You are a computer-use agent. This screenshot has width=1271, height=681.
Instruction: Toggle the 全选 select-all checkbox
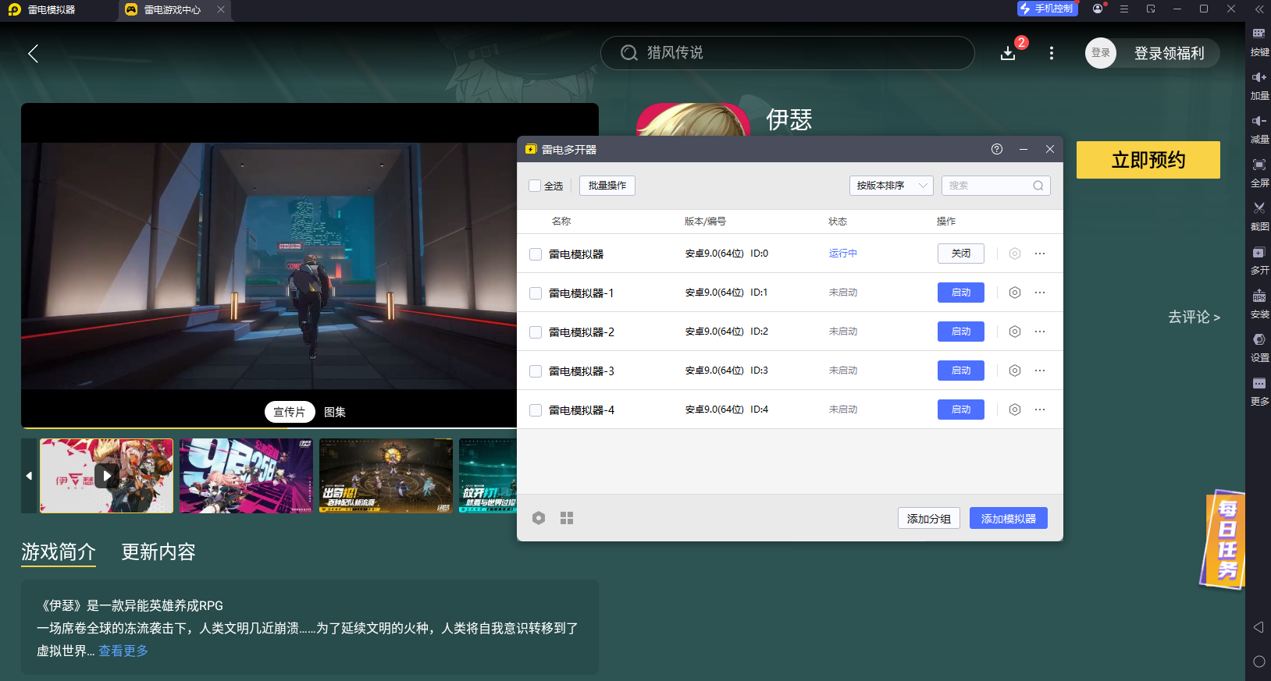coord(535,186)
